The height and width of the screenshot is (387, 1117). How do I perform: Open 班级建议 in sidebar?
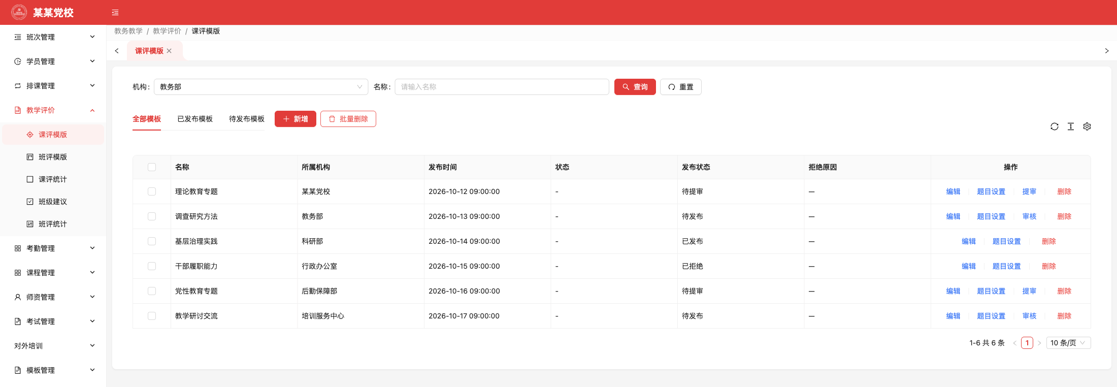pyautogui.click(x=53, y=202)
